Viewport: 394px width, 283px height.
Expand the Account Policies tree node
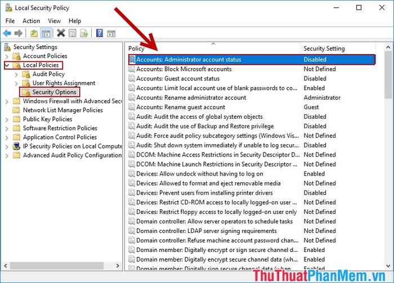click(7, 56)
